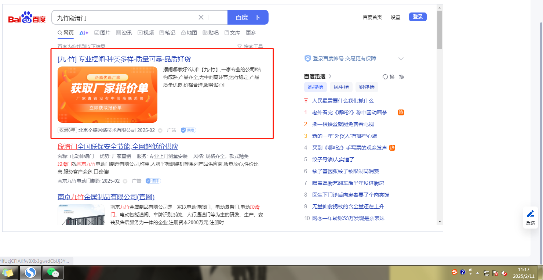Open 段滑门全国联保安全节能 result title
This screenshot has width=543, height=280.
[118, 146]
